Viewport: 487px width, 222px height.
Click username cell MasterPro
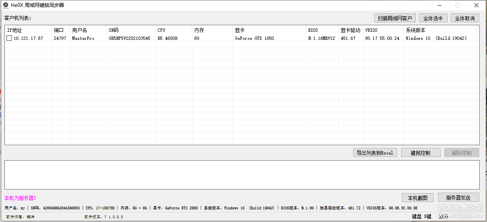pyautogui.click(x=83, y=38)
